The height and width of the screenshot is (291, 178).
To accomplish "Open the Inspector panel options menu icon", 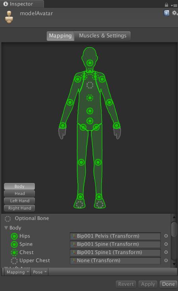I will (174, 6).
